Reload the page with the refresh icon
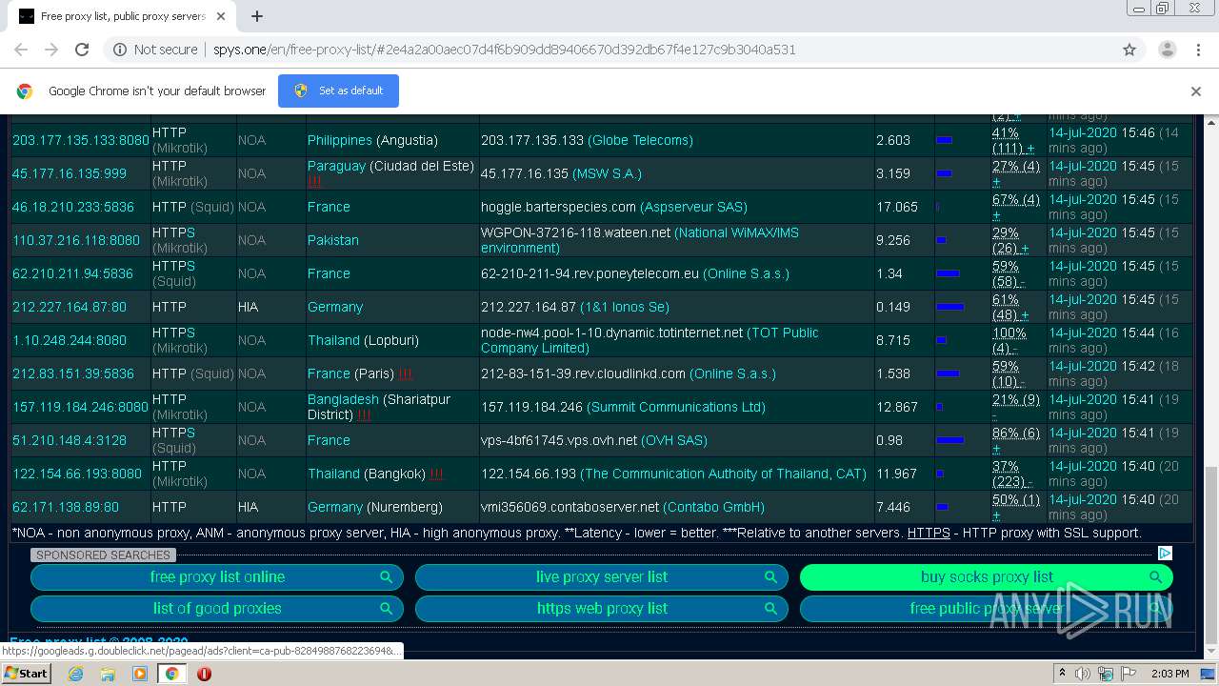Screen dimensions: 1219x686 pyautogui.click(x=82, y=50)
